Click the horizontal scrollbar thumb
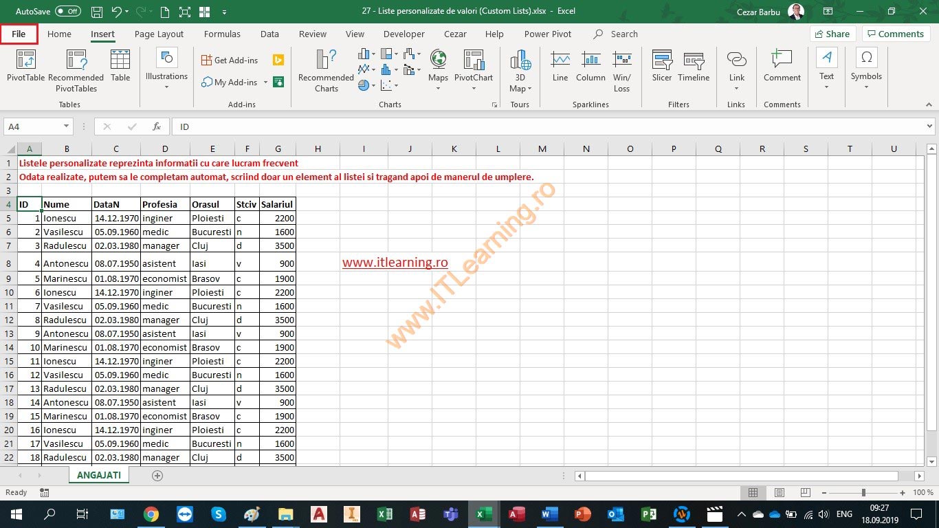 point(741,476)
